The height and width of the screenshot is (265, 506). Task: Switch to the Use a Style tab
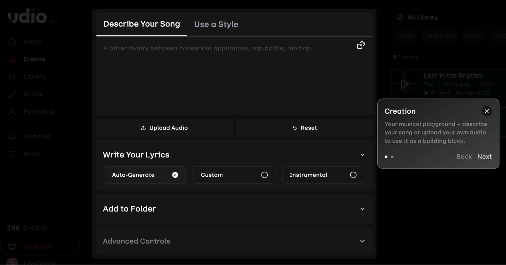pyautogui.click(x=216, y=24)
